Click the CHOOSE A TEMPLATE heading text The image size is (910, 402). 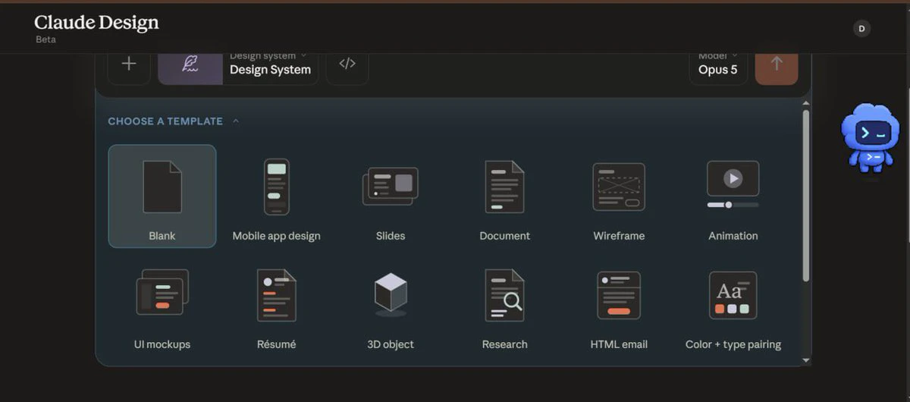(x=165, y=121)
